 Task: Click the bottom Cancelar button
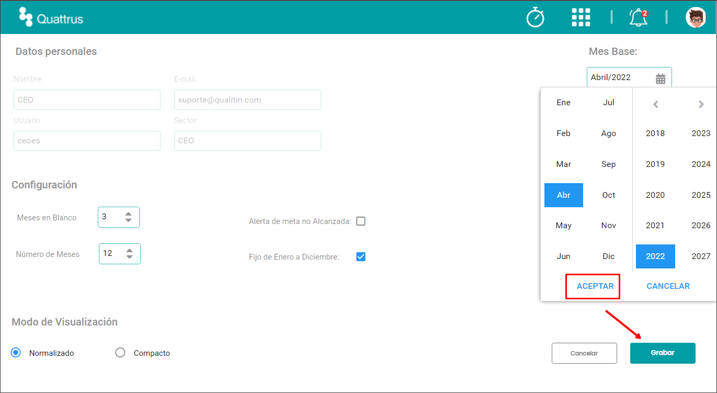click(x=584, y=353)
